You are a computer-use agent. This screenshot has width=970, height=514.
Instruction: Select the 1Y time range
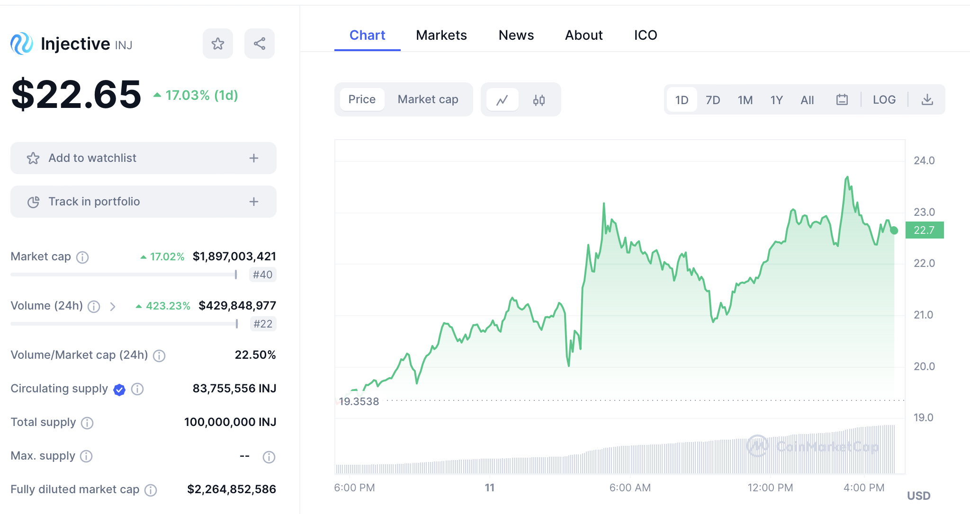coord(776,100)
